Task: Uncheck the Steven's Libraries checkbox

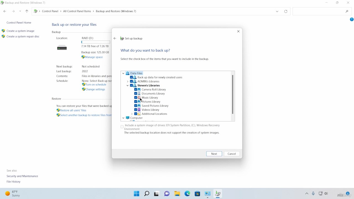Action: (x=131, y=85)
